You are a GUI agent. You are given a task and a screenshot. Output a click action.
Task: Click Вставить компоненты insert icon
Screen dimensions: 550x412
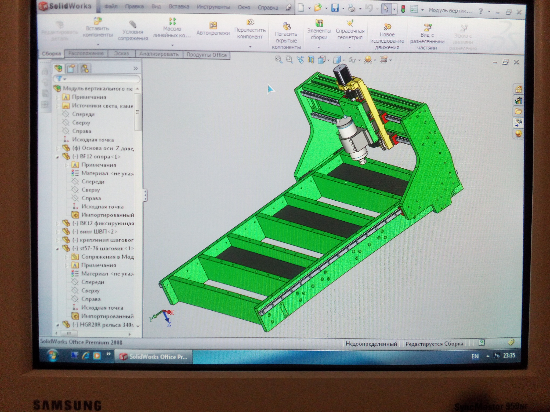click(98, 21)
